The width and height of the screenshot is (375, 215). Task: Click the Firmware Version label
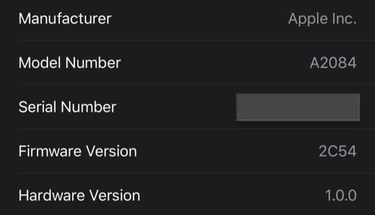click(78, 151)
